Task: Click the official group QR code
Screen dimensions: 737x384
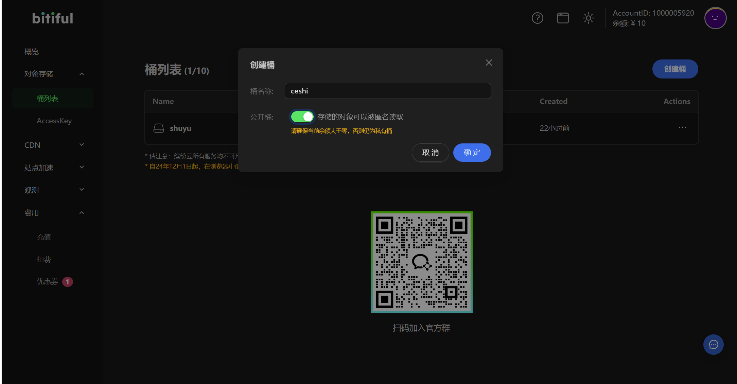Action: coord(421,262)
